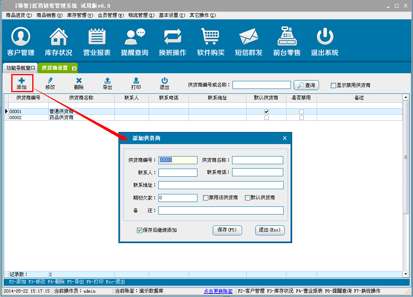Open the 商品进货 menu

point(19,15)
